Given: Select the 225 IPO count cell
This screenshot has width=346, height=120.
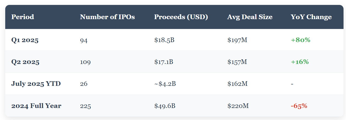Looking at the screenshot, I should click(x=86, y=106).
